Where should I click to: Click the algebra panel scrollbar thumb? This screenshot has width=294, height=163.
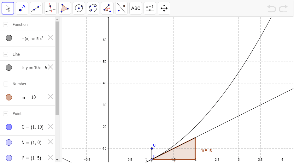click(x=57, y=68)
